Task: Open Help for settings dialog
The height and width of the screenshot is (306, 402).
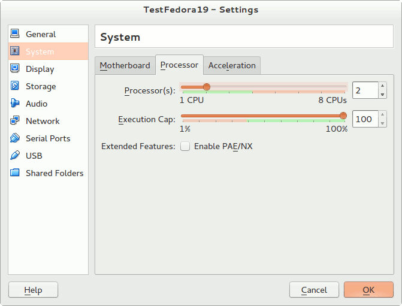Action: coord(33,290)
